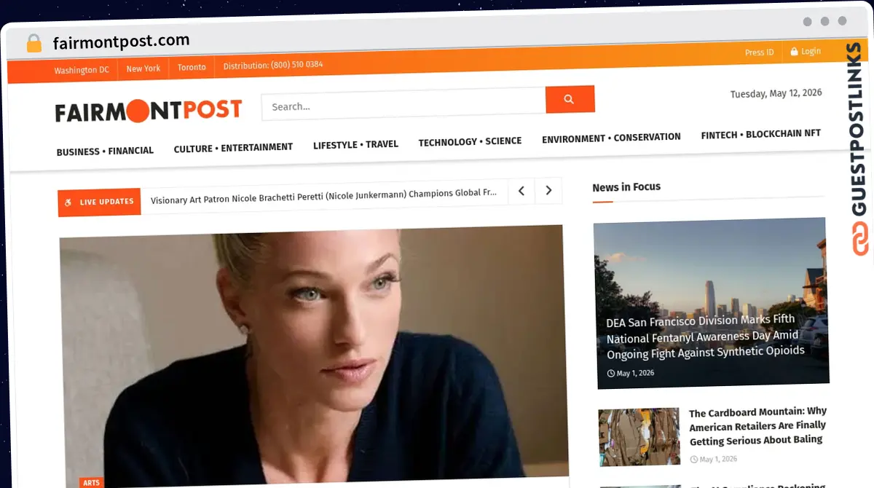This screenshot has height=488, width=874.
Task: Open the Toronto edition link
Action: [192, 67]
